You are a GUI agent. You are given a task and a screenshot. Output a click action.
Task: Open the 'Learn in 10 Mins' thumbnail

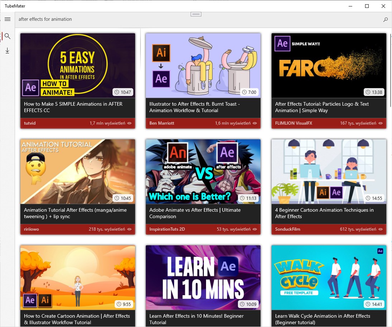[x=203, y=278]
